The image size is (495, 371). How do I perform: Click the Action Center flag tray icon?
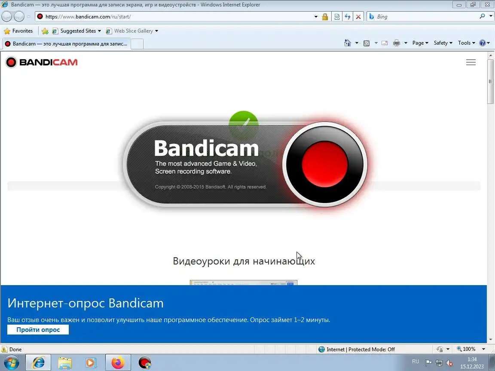point(428,362)
